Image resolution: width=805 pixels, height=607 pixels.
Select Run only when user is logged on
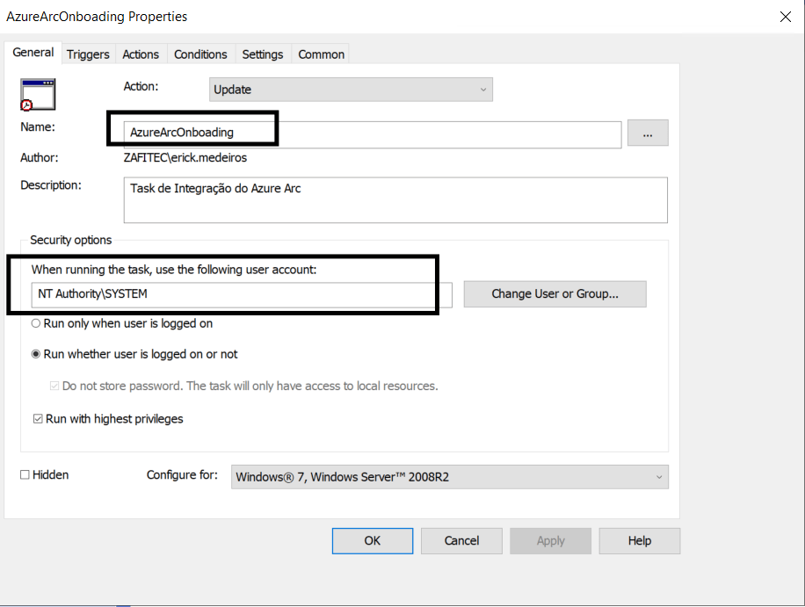click(x=36, y=323)
